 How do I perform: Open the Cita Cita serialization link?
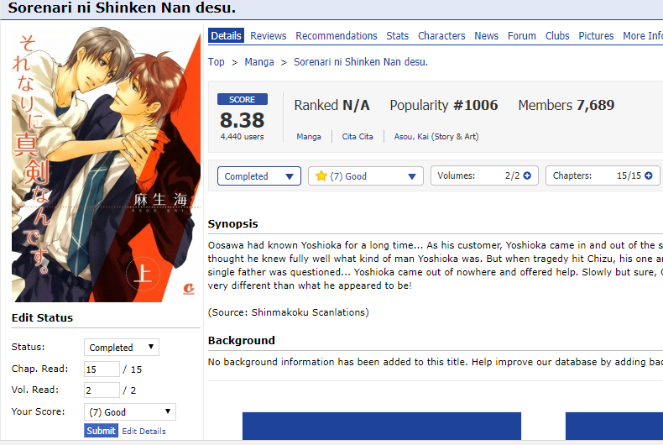pyautogui.click(x=358, y=137)
